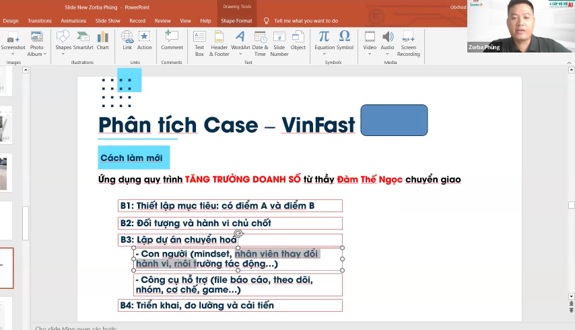Click the highlighted Con người text box

pos(238,259)
